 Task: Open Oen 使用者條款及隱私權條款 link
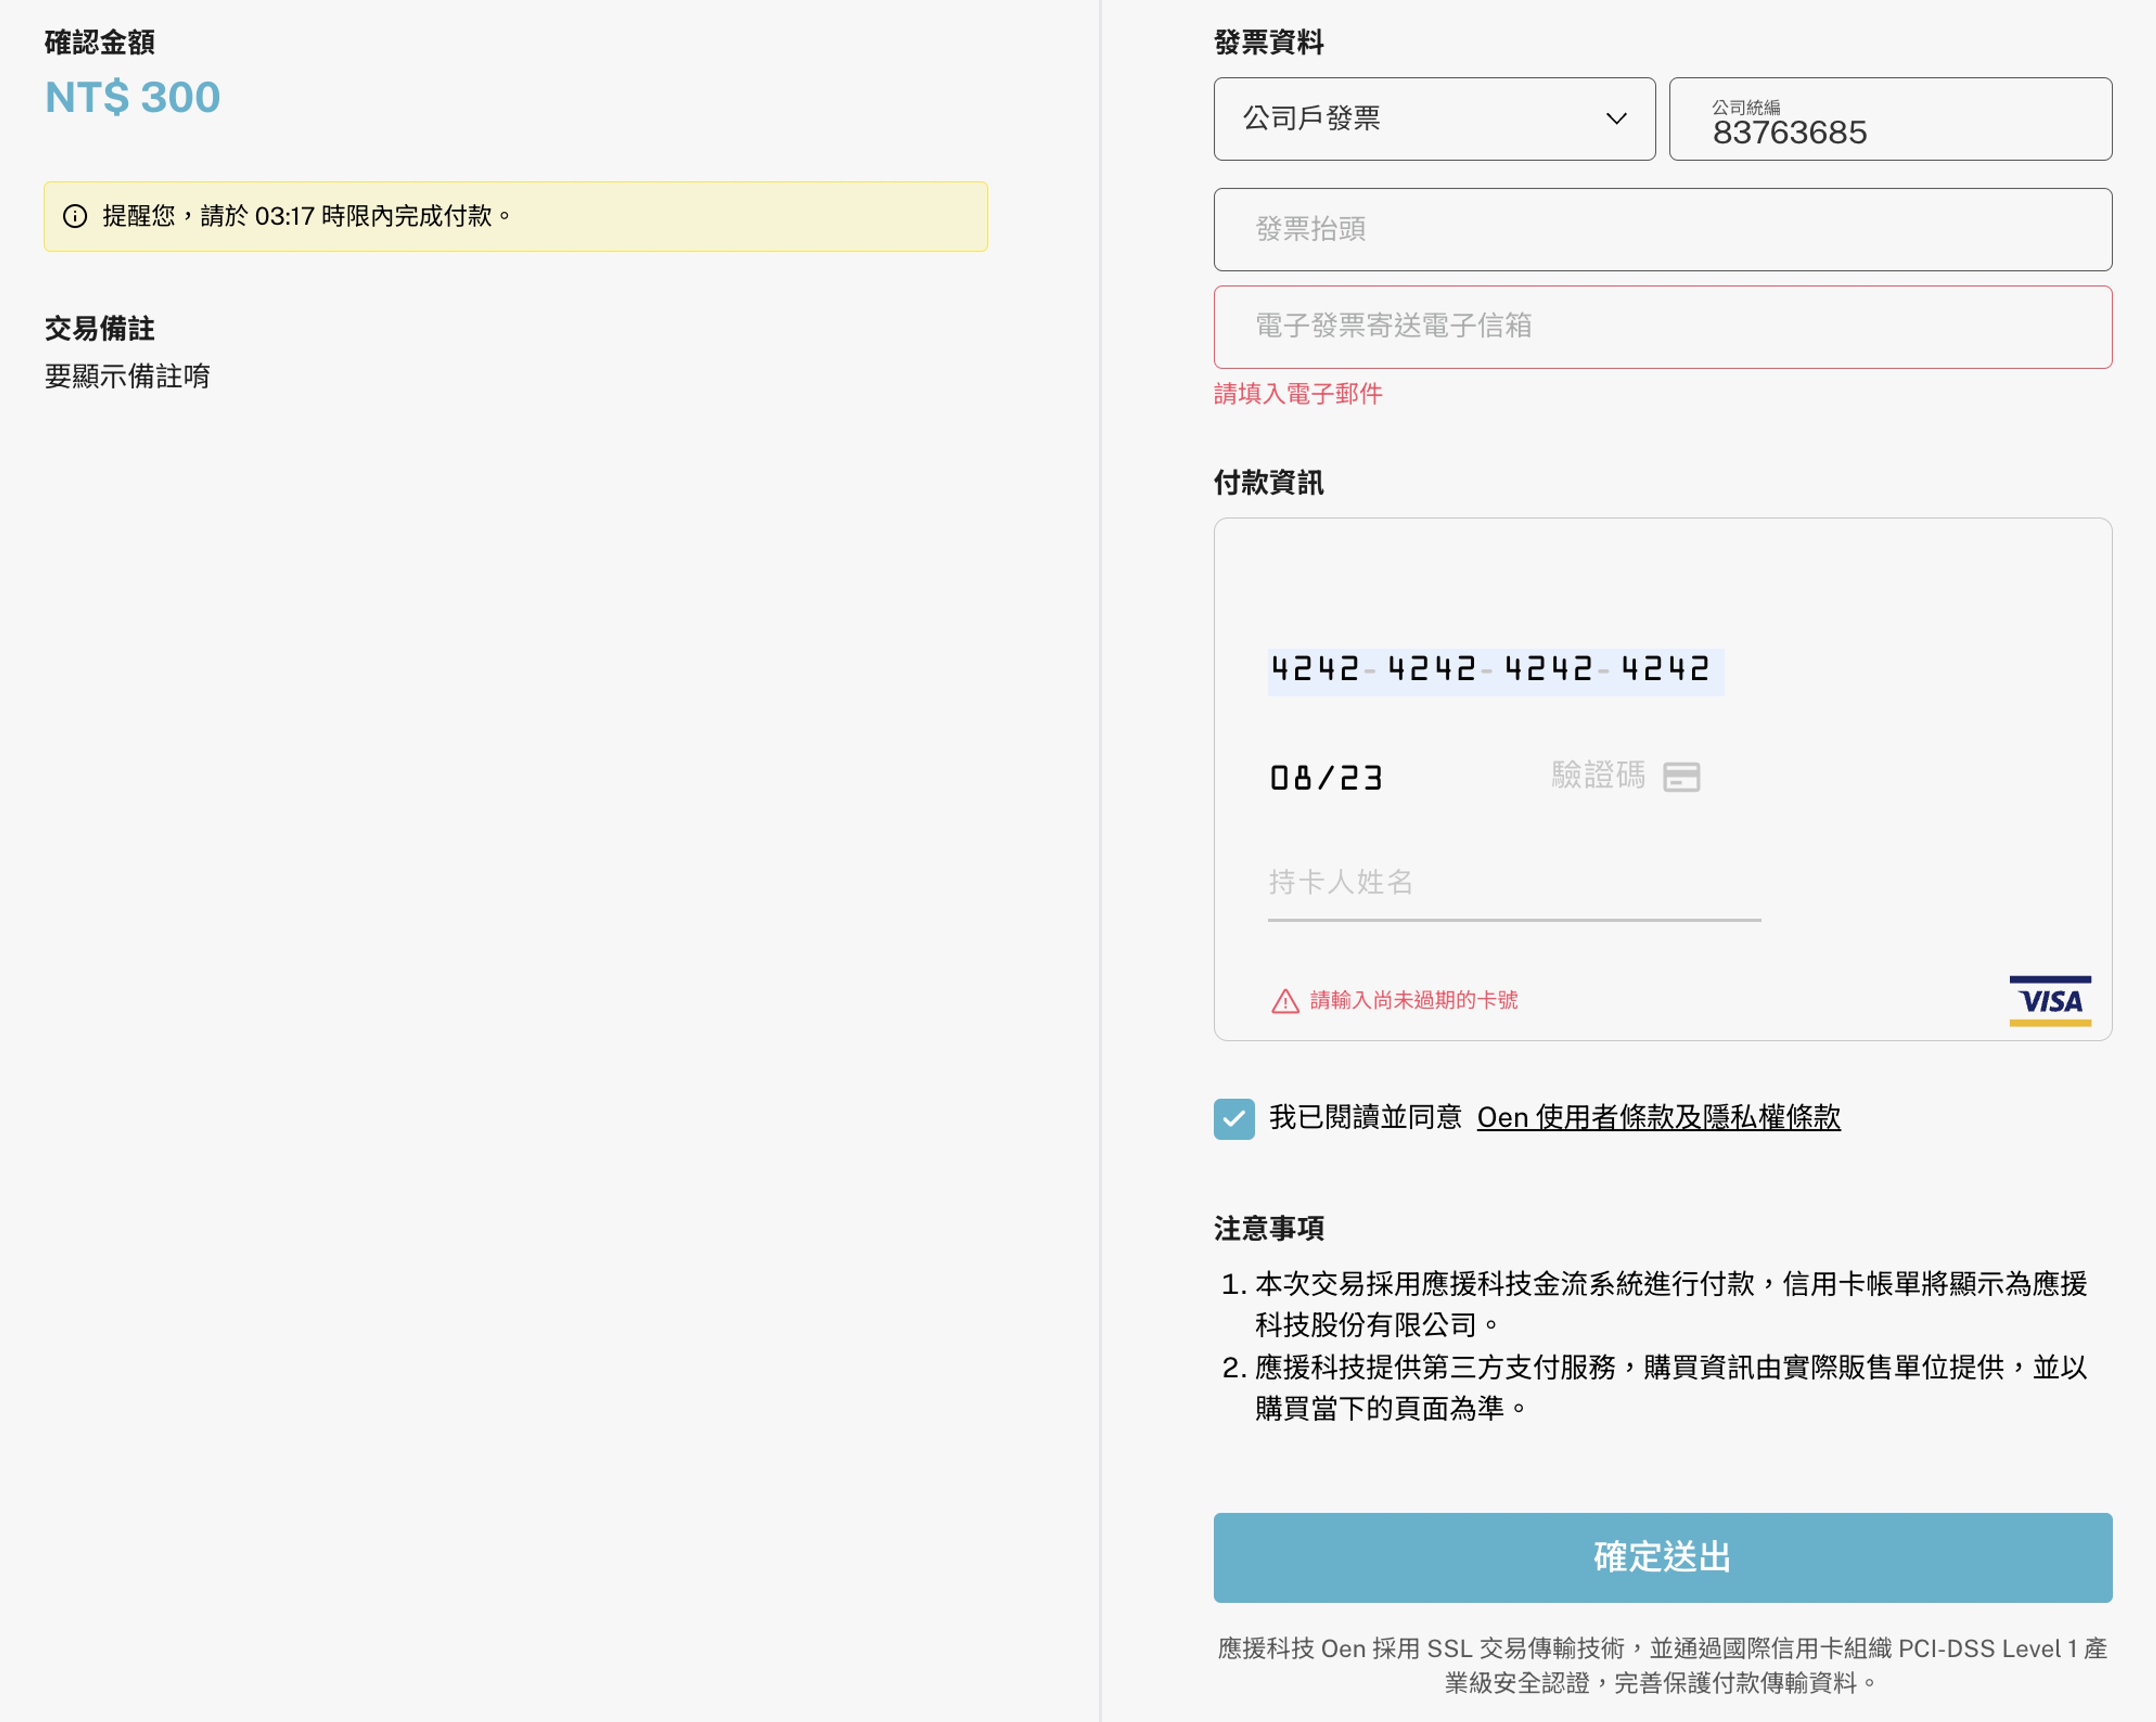click(1658, 1117)
